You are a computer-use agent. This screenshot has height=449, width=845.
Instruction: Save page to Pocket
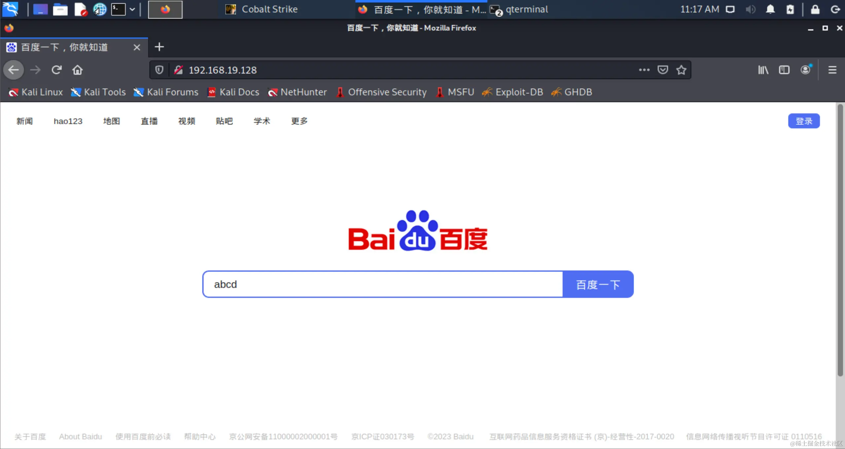click(x=662, y=70)
